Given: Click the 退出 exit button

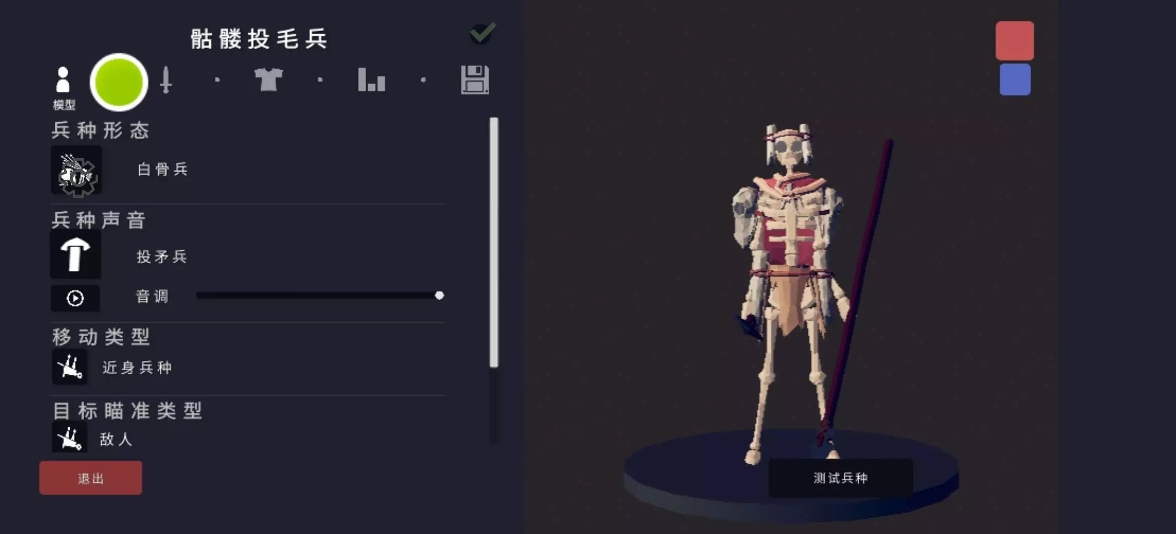Looking at the screenshot, I should coord(91,478).
